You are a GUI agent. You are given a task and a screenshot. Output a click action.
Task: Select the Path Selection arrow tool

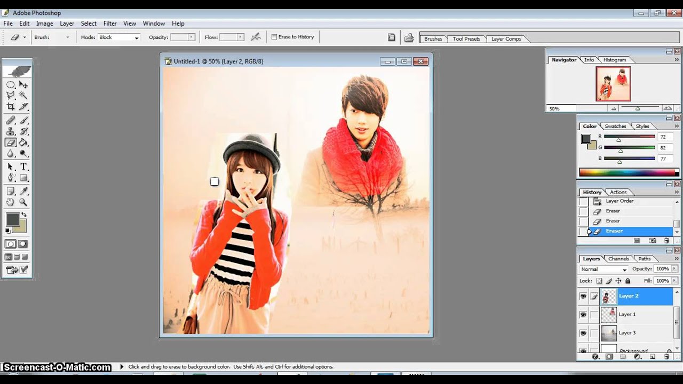click(x=11, y=167)
